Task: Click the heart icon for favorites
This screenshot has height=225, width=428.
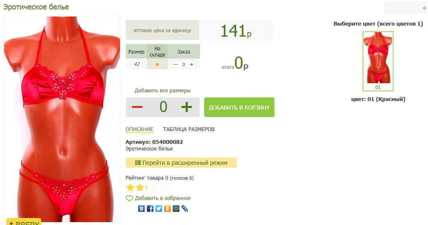Action: coord(129,198)
